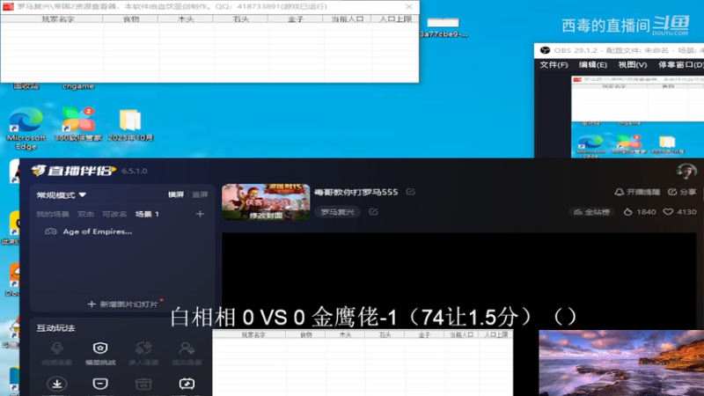Click the resource viewer window title icon

(x=8, y=6)
